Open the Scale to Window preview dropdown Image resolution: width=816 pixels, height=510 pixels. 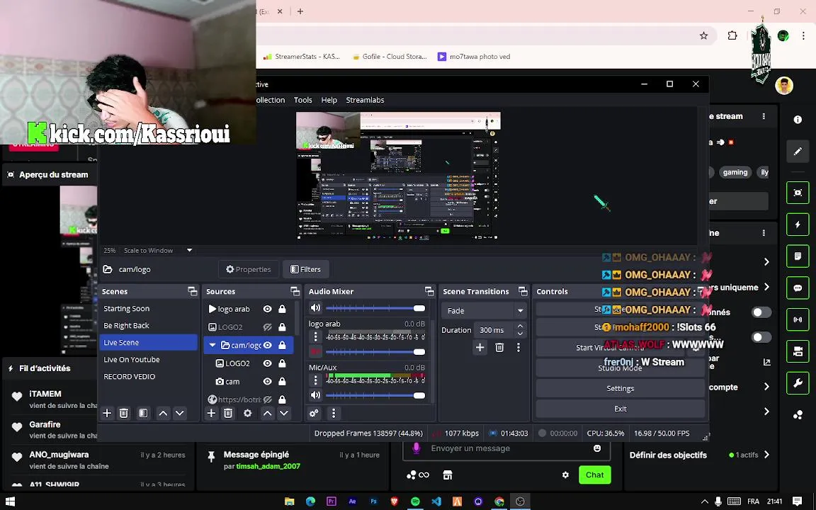point(158,250)
